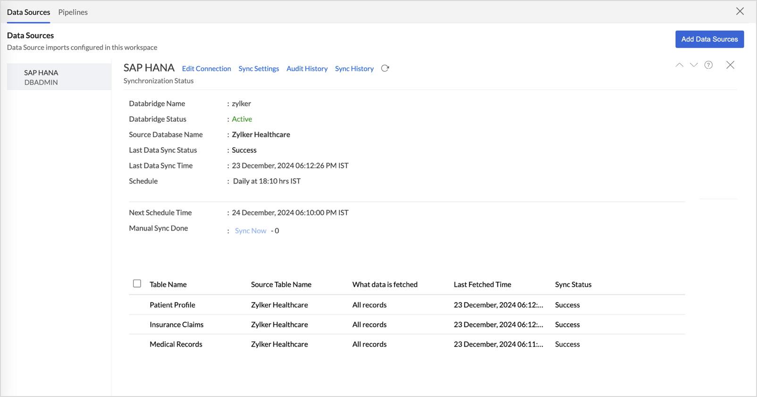View the Audit History
757x397 pixels.
pos(307,68)
